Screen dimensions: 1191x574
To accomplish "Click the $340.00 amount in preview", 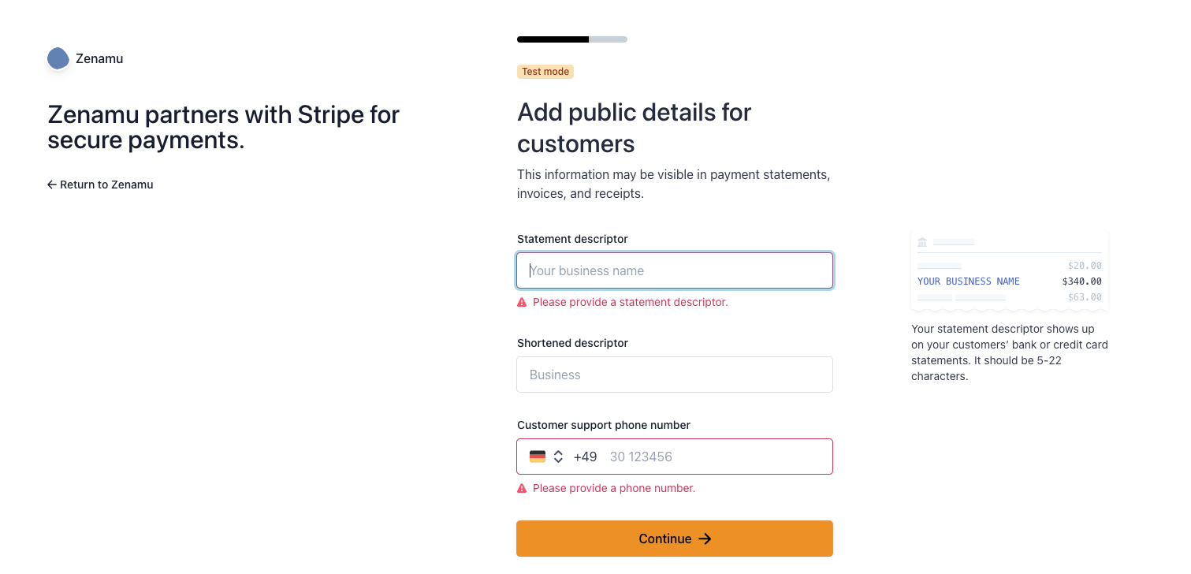I will (1082, 281).
